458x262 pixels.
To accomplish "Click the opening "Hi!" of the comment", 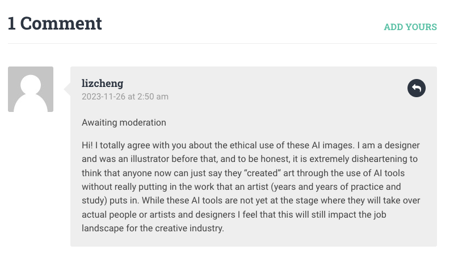I will [87, 145].
